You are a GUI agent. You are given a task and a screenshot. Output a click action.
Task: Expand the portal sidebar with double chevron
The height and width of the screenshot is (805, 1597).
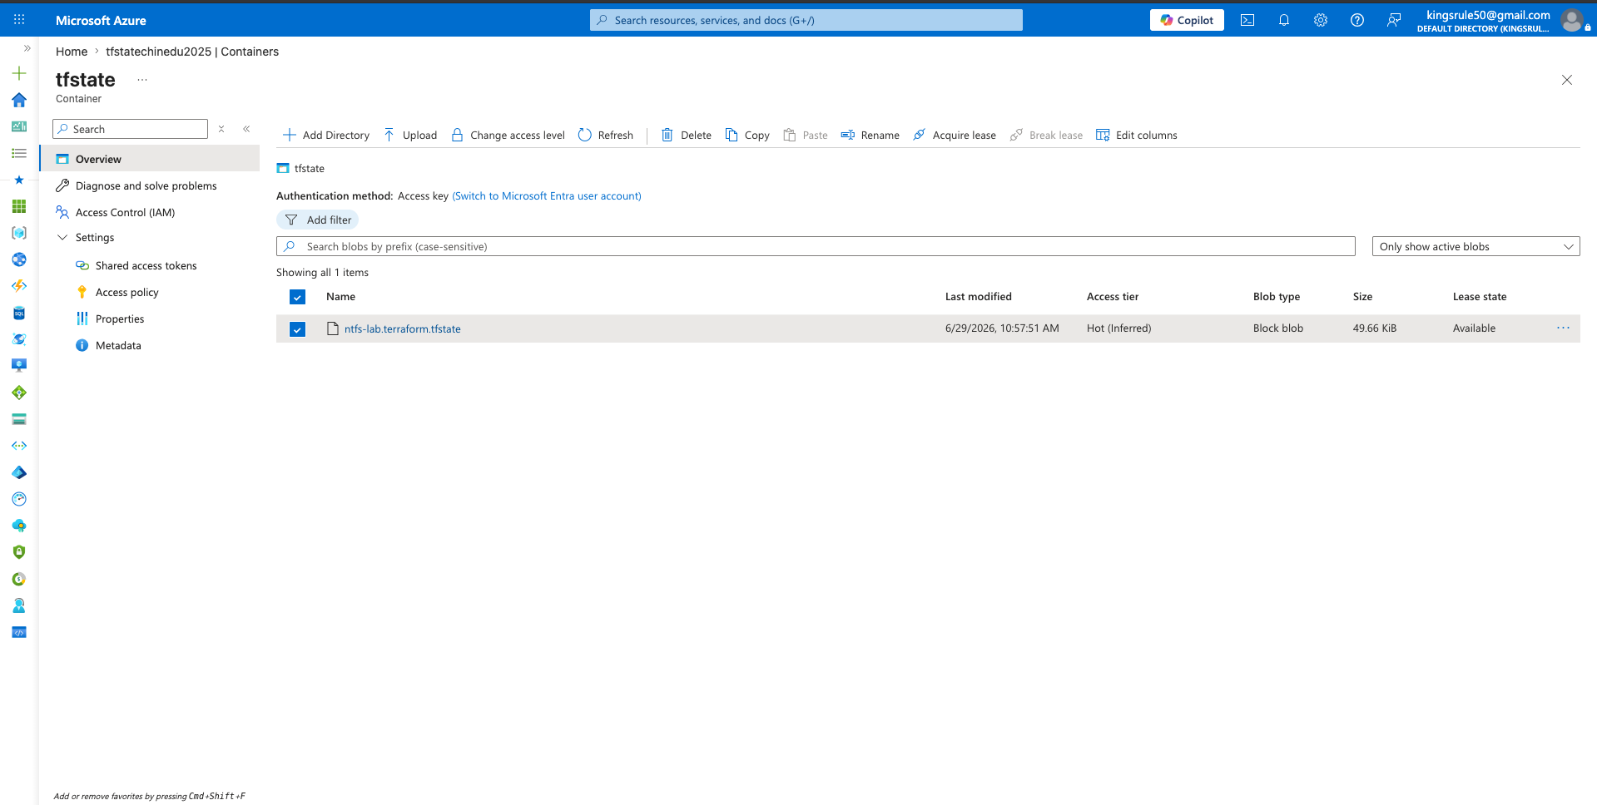(27, 48)
